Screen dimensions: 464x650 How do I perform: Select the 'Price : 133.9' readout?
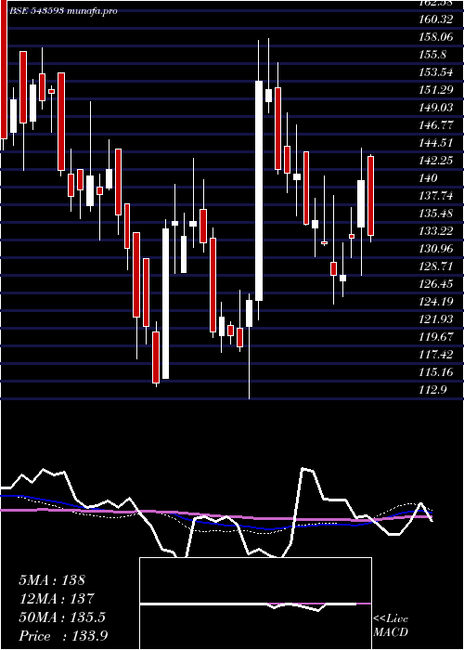(x=63, y=636)
